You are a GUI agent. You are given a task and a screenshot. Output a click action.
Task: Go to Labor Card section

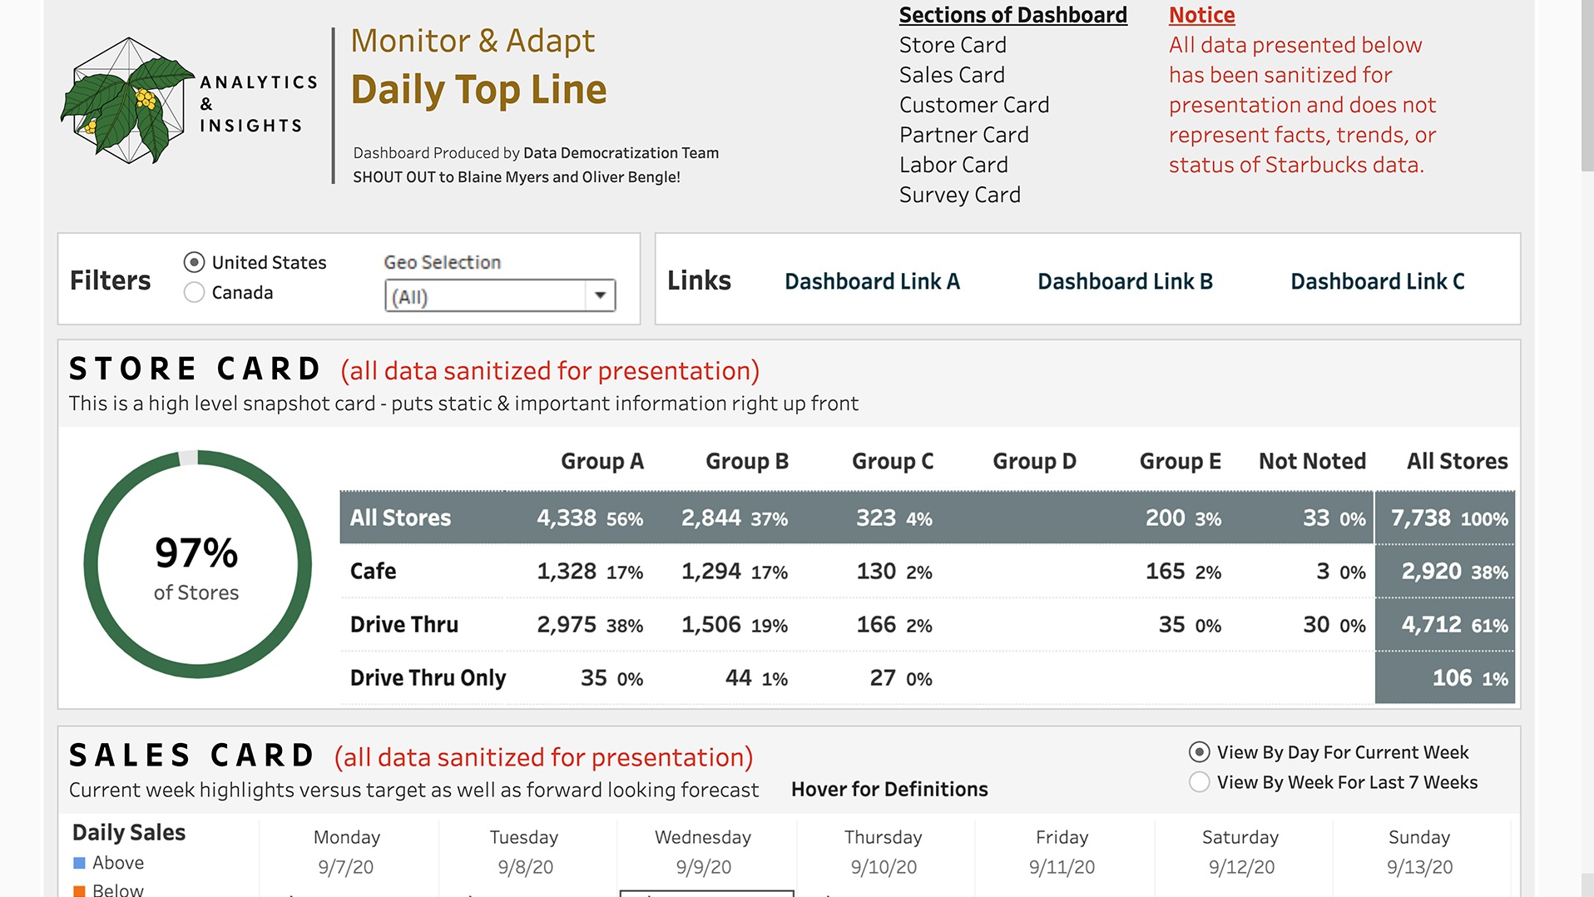(953, 165)
